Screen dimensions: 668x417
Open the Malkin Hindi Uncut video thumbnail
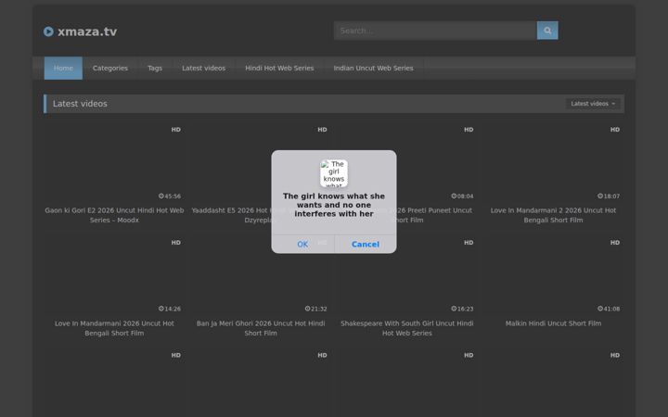553,276
